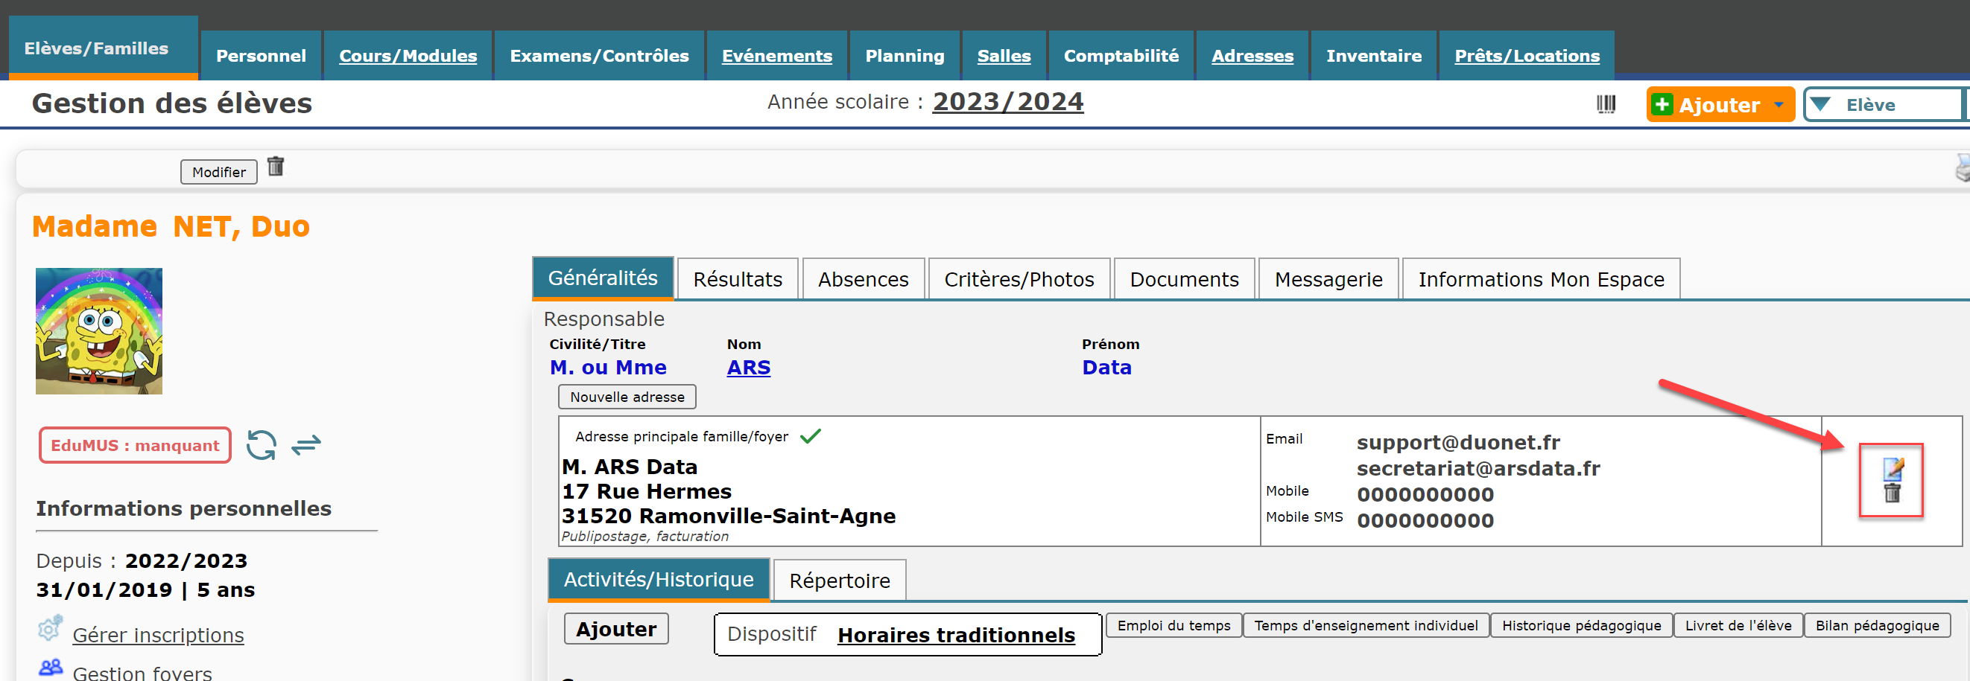Click the gear icon beside Gérer inscriptions

point(50,628)
